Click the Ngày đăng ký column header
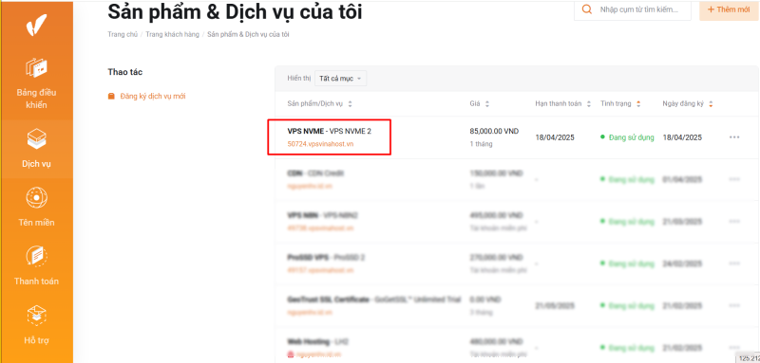The width and height of the screenshot is (760, 363). pyautogui.click(x=683, y=104)
